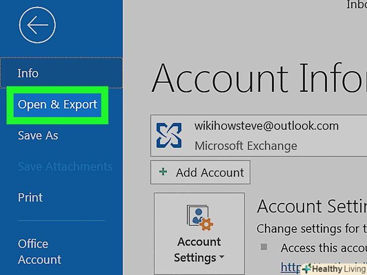Click the back arrow circle icon

[x=37, y=25]
